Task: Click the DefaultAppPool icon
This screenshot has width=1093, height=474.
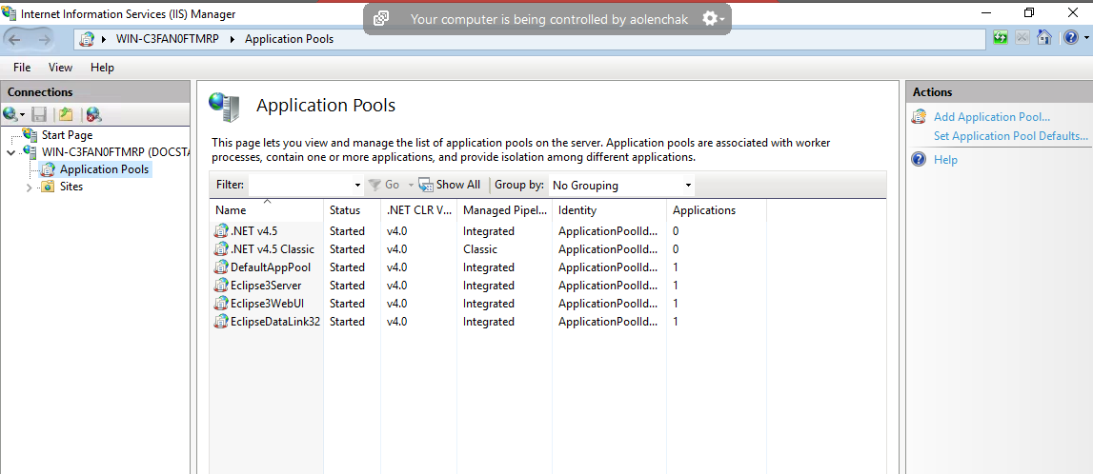Action: [x=221, y=267]
